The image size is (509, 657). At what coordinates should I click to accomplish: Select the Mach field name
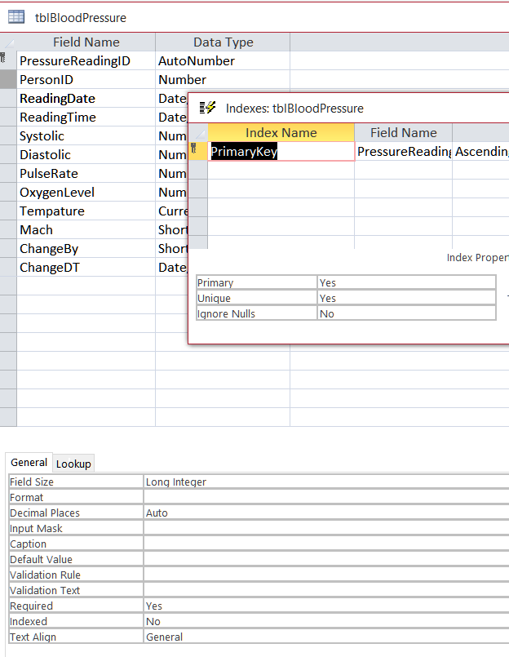[86, 229]
